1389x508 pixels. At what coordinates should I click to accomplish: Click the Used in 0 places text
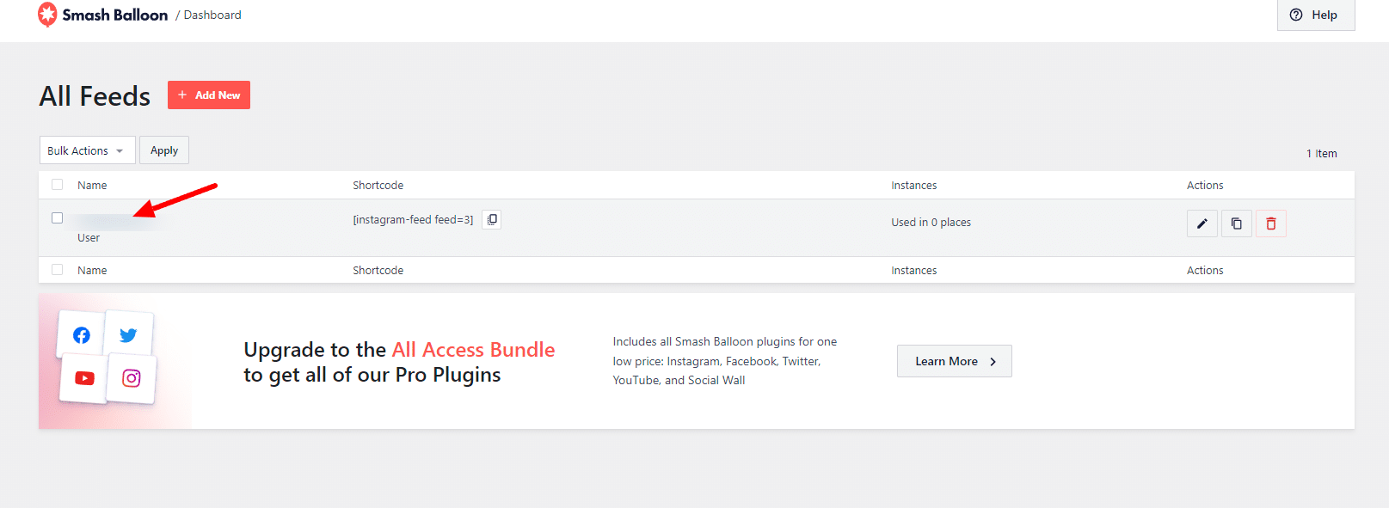click(931, 223)
